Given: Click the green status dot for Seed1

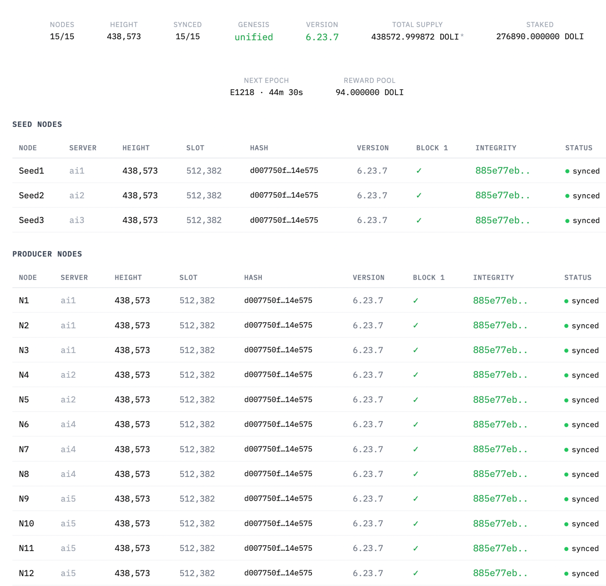Looking at the screenshot, I should (567, 171).
